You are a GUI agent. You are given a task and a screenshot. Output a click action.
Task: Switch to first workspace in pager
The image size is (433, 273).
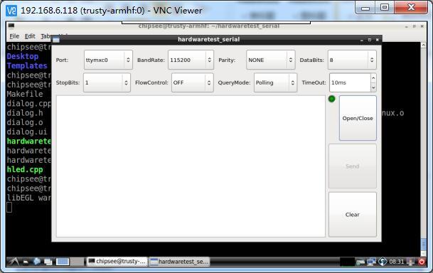point(63,262)
